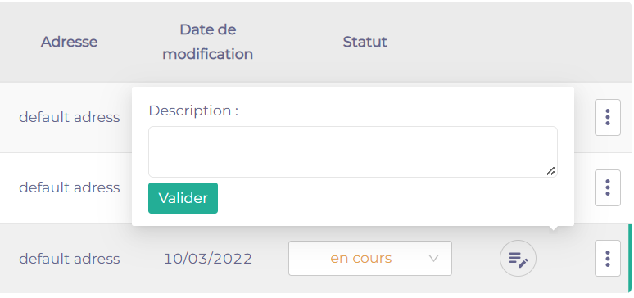Viewport: 634px width, 298px height.
Task: Select third row 'default adress' cell
Action: 70,259
